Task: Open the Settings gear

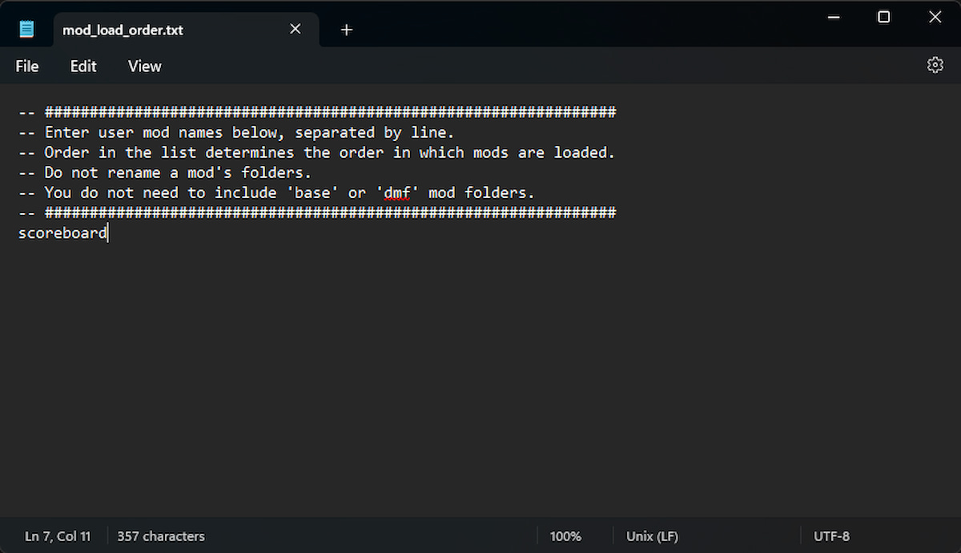Action: [935, 66]
